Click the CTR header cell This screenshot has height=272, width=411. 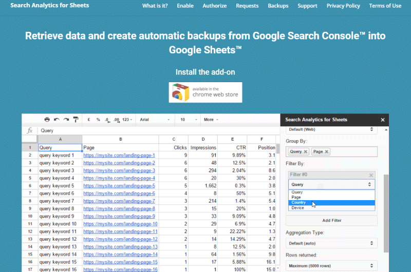pos(232,148)
